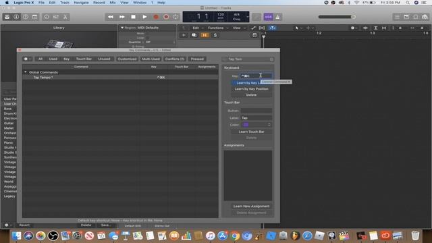The width and height of the screenshot is (432, 243).
Task: Open the Library button in control bar
Action: pos(7,17)
